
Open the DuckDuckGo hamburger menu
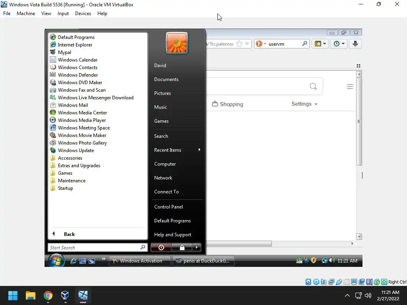350,86
